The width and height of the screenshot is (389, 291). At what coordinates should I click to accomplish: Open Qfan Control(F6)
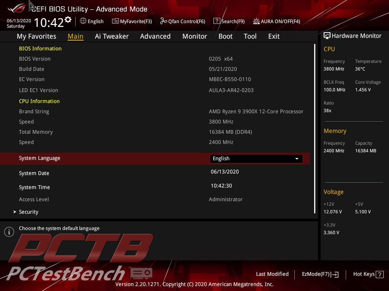pos(183,21)
